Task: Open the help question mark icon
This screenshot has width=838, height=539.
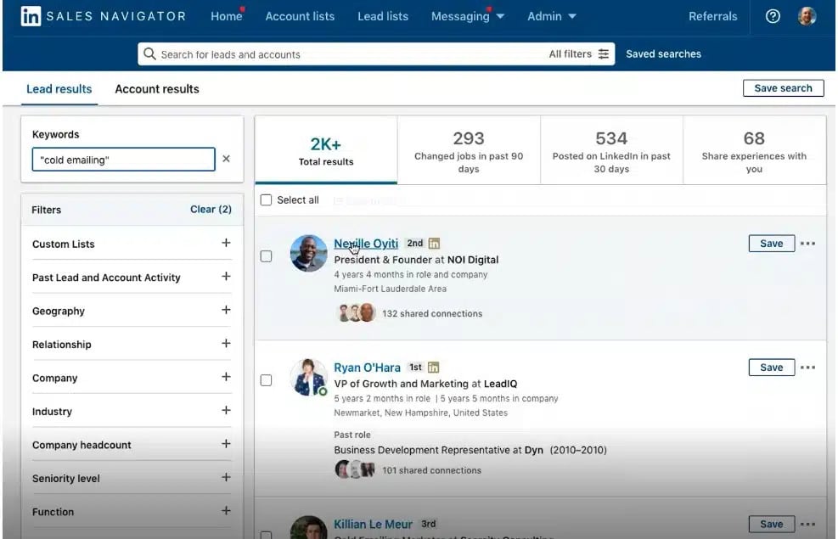Action: click(x=773, y=16)
